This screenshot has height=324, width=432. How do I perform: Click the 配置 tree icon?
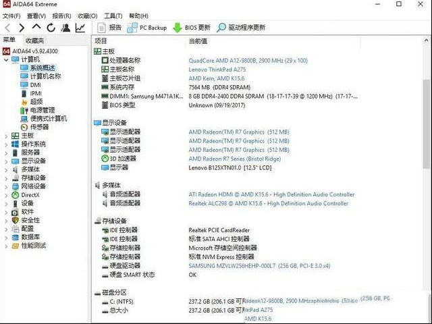pos(16,229)
